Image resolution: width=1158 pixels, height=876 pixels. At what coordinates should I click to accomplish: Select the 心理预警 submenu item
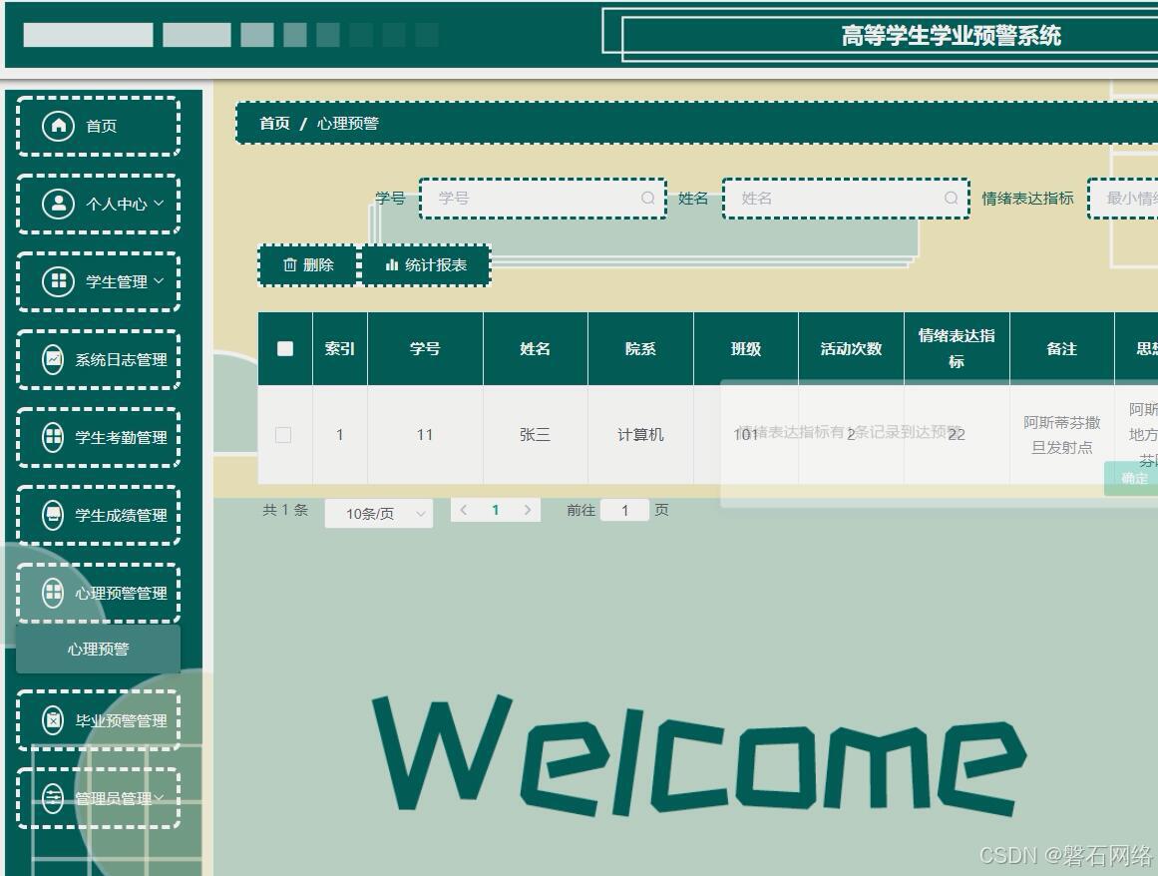[97, 649]
